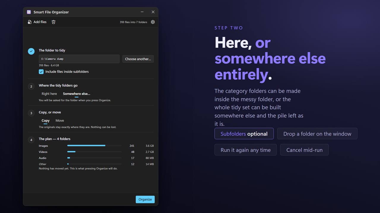
Task: Click the Cancel mid-run chip
Action: click(304, 150)
